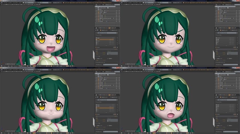This screenshot has height=134, width=240.
Task: Click the plus icon next to the Scene field in the top-left window
Action: [49, 3]
